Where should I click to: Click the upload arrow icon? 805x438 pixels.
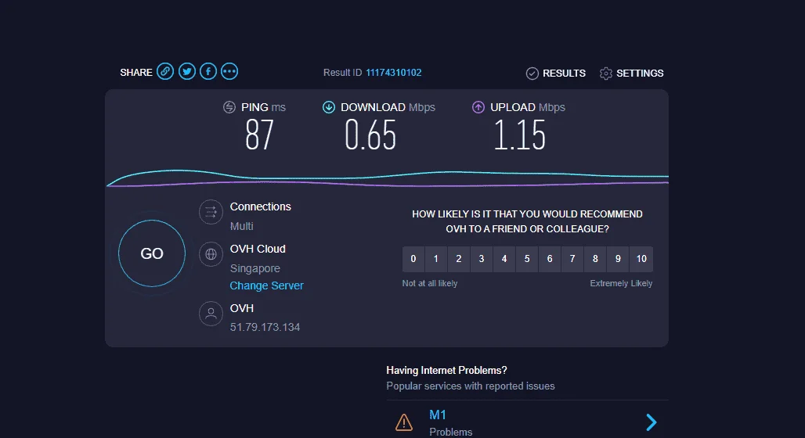[x=478, y=107]
